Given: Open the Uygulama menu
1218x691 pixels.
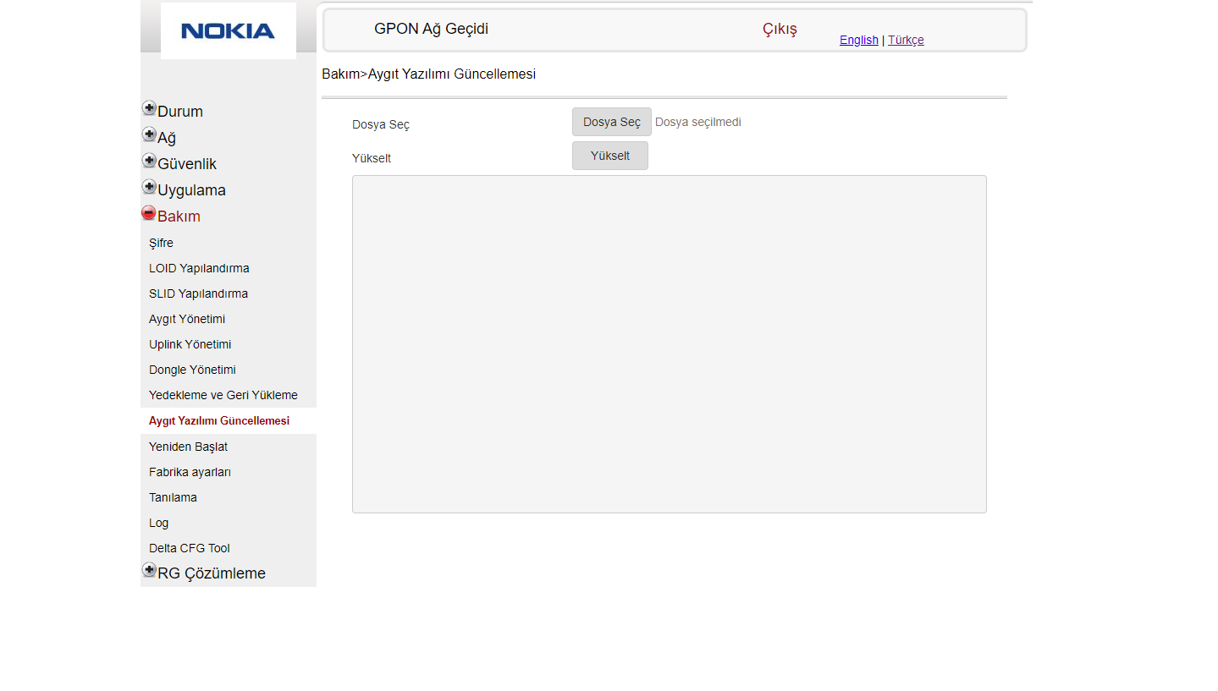Looking at the screenshot, I should [191, 190].
